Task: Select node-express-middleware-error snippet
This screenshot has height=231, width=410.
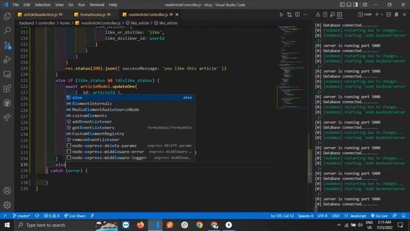Action: pos(130,151)
